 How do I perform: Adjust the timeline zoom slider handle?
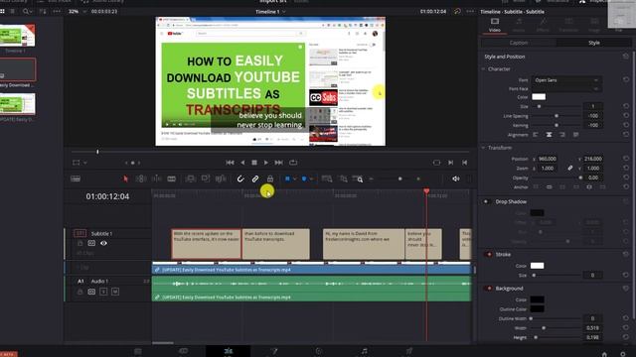(x=399, y=178)
